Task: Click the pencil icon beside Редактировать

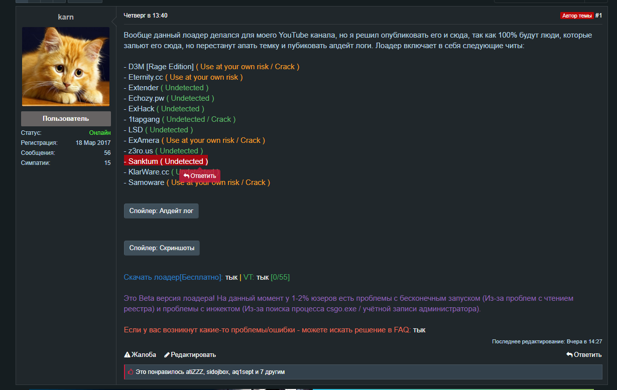Action: pyautogui.click(x=167, y=354)
